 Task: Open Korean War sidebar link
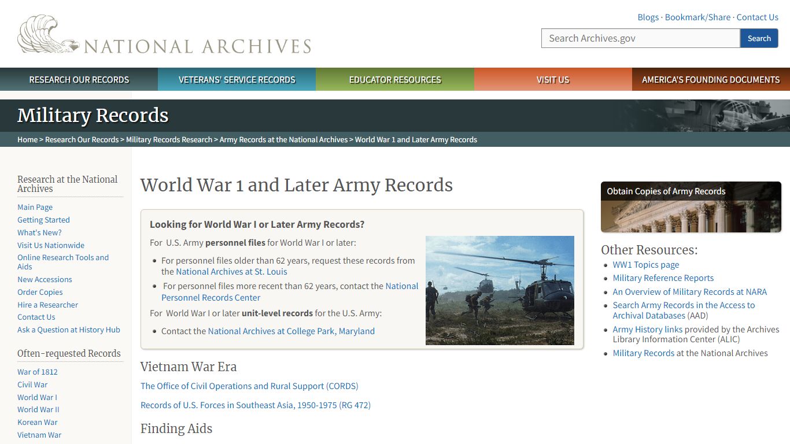(37, 422)
